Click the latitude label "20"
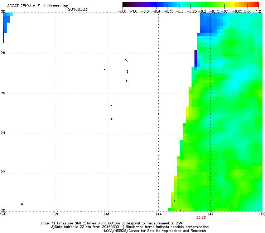Viewport: 265px width, 233px height. pyautogui.click(x=3, y=210)
